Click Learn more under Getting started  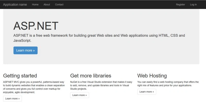click(x=12, y=99)
